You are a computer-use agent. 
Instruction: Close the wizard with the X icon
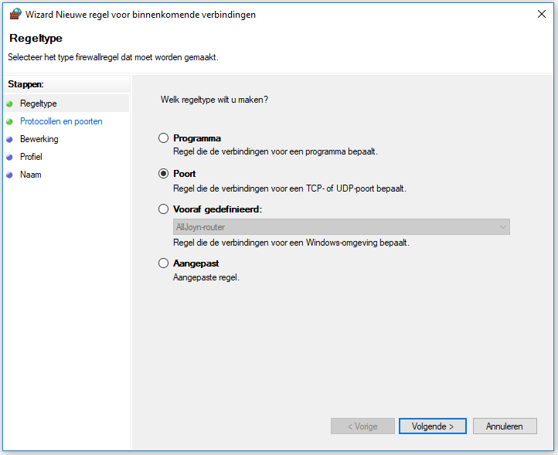pyautogui.click(x=542, y=14)
